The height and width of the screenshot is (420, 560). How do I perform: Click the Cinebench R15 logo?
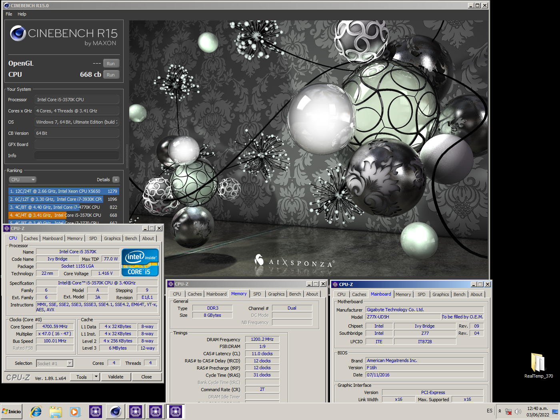coord(64,36)
